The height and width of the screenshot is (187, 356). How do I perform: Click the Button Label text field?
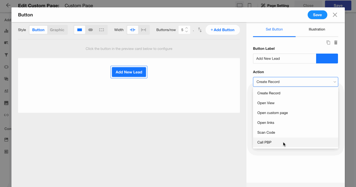coord(284,59)
